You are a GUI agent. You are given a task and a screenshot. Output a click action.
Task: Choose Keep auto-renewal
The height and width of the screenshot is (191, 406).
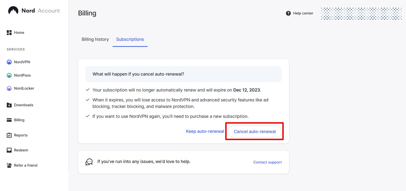(x=205, y=131)
